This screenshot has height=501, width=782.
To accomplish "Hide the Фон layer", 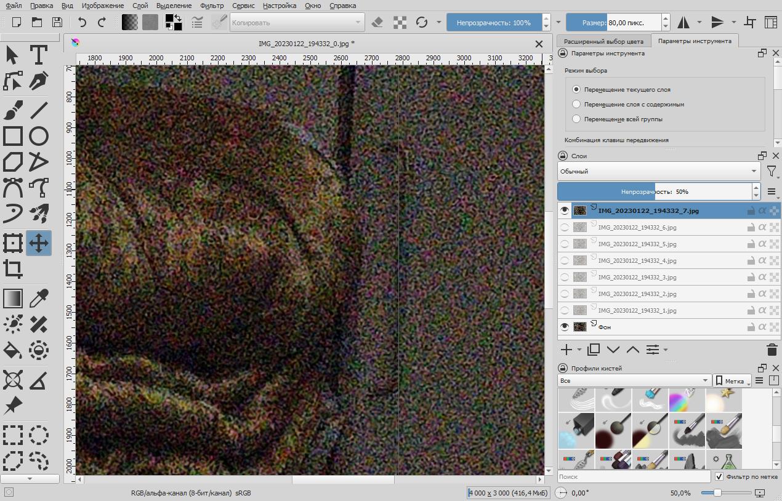I will tap(565, 327).
